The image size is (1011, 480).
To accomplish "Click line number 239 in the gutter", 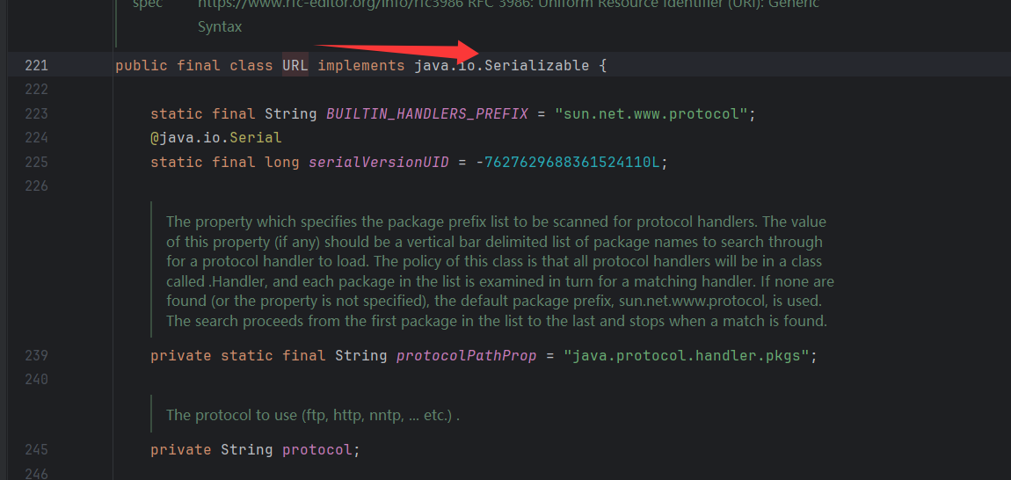I will coord(37,355).
